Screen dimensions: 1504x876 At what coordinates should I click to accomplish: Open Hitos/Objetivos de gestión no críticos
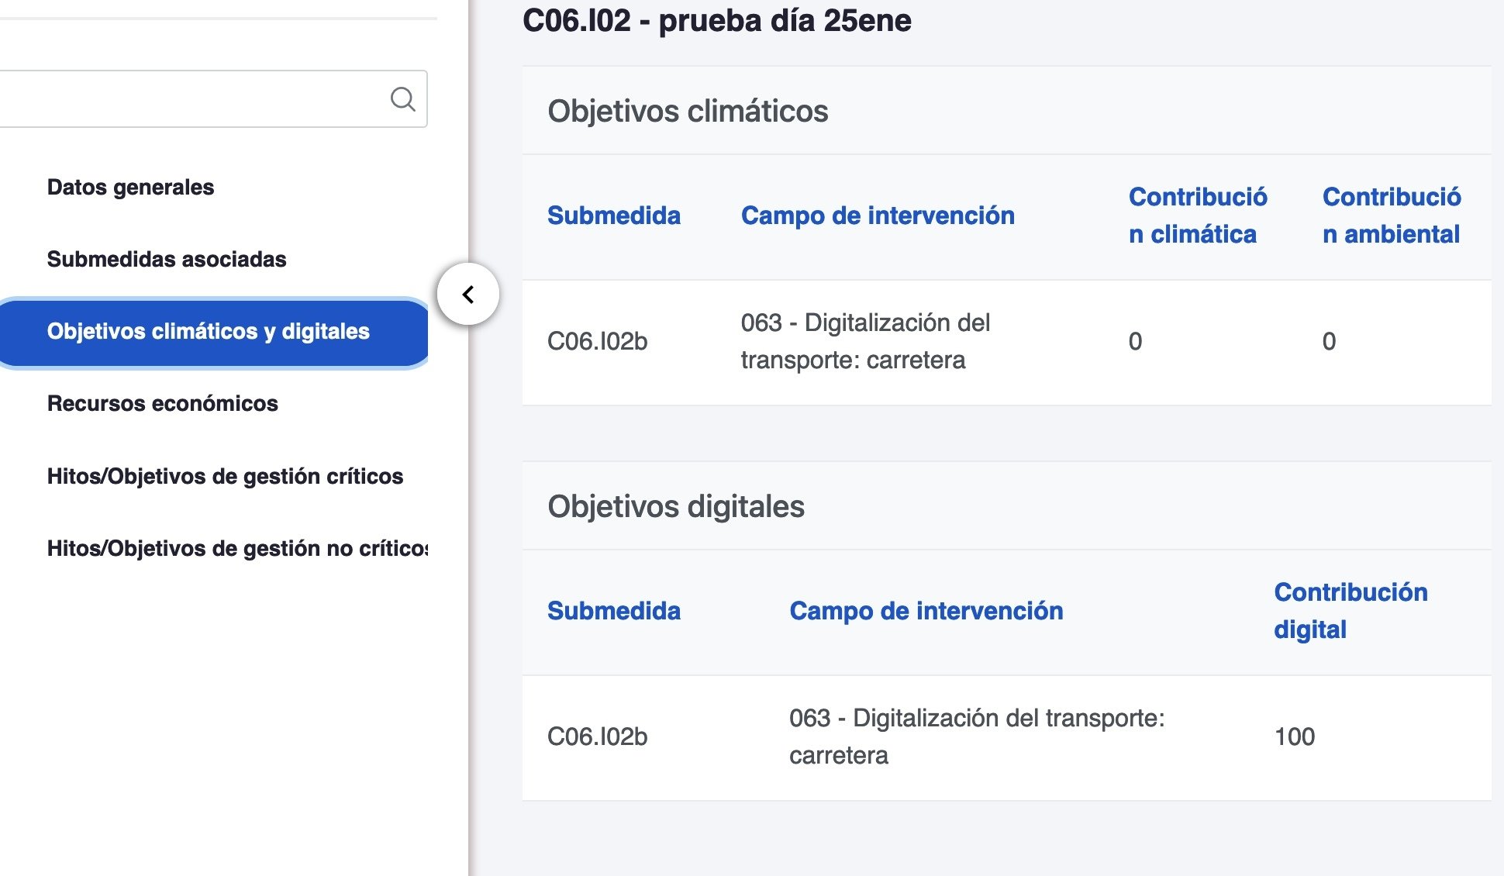tap(236, 548)
